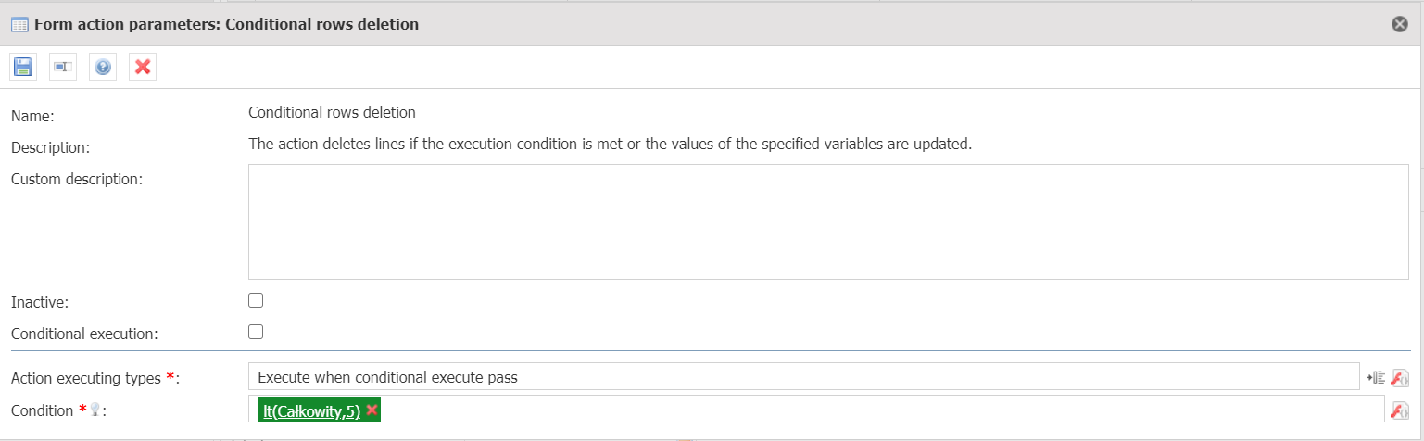Click the rename field toolbar icon
1424x441 pixels.
(x=63, y=67)
